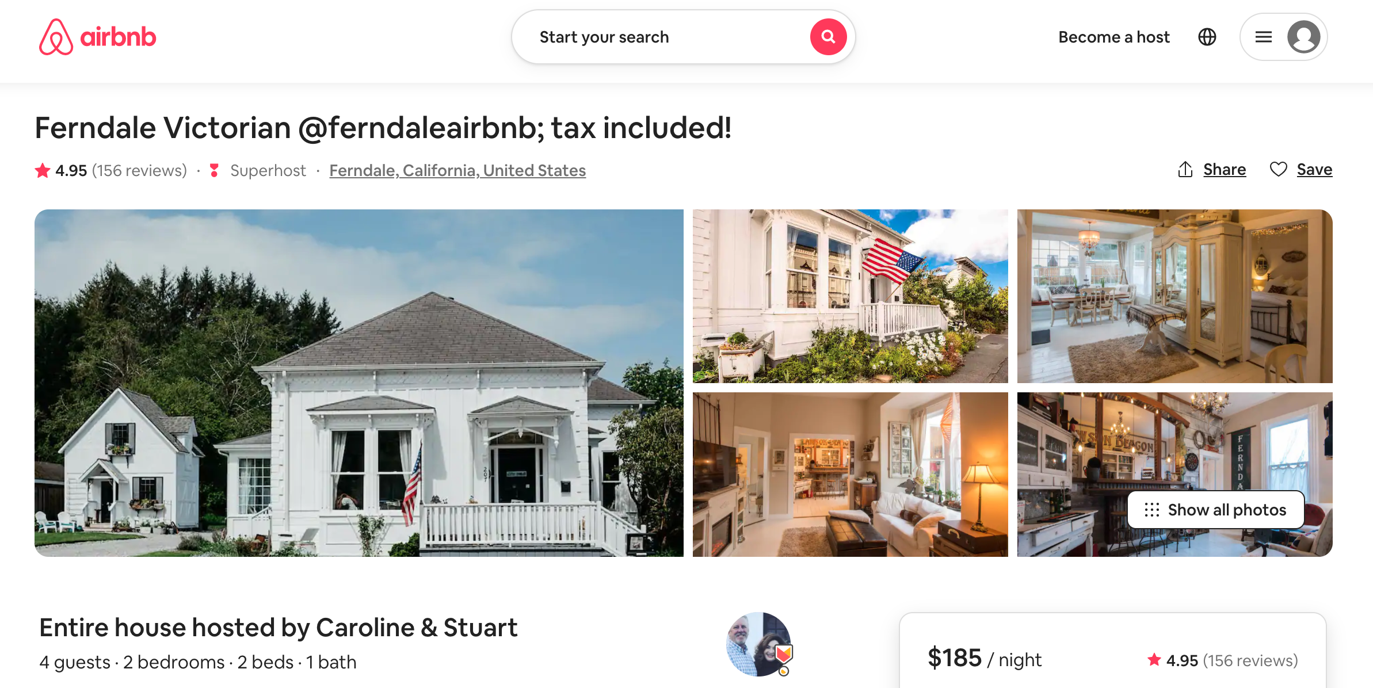This screenshot has height=688, width=1373.
Task: Click the red search magnifier button
Action: pyautogui.click(x=828, y=37)
